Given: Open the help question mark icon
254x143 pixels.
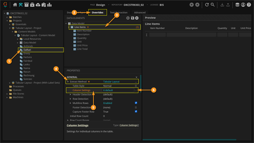Looking at the screenshot, I should [x=249, y=5].
